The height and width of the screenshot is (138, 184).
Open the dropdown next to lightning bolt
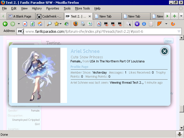166,24
